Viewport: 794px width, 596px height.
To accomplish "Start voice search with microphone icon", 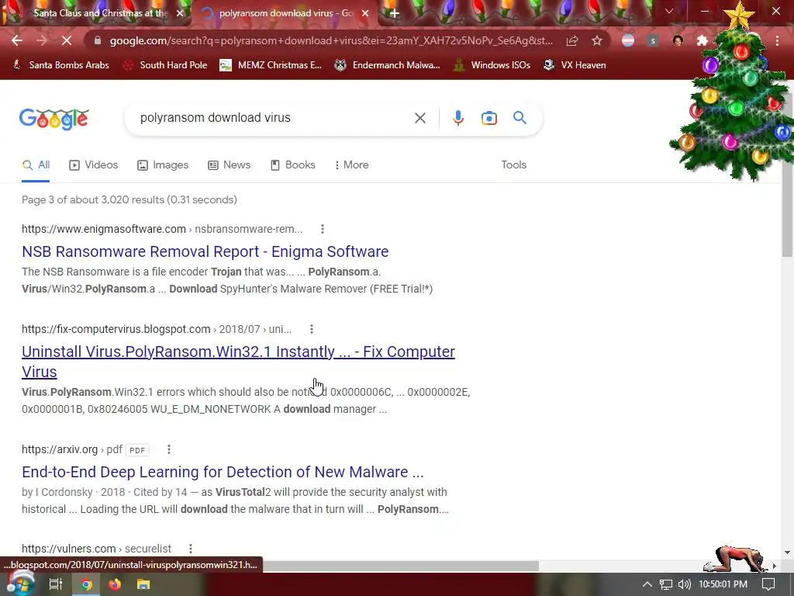I will point(457,118).
